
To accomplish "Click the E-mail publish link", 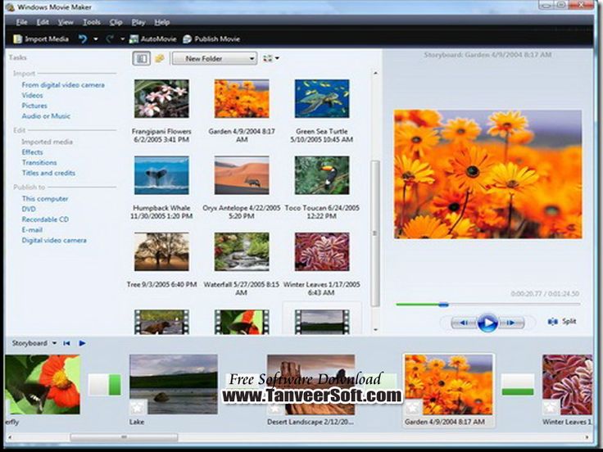I will click(x=32, y=230).
